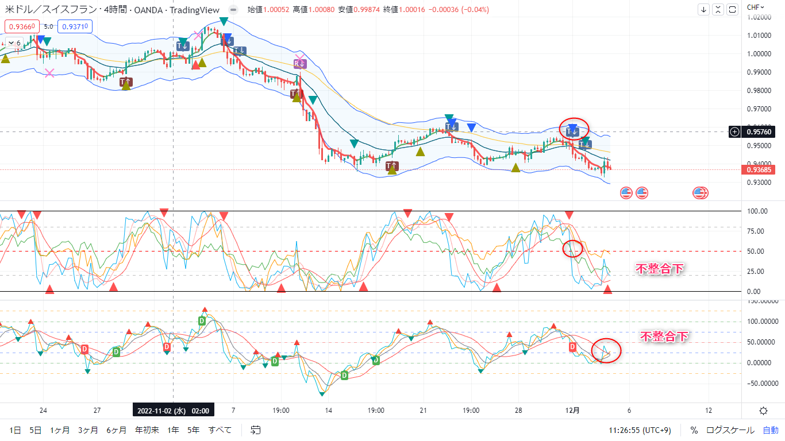Click the move pane down arrow icon
Viewport: 785px width, 441px height.
click(x=705, y=9)
